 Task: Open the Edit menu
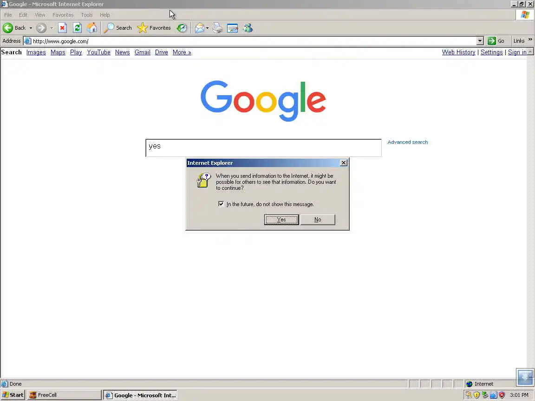point(23,15)
